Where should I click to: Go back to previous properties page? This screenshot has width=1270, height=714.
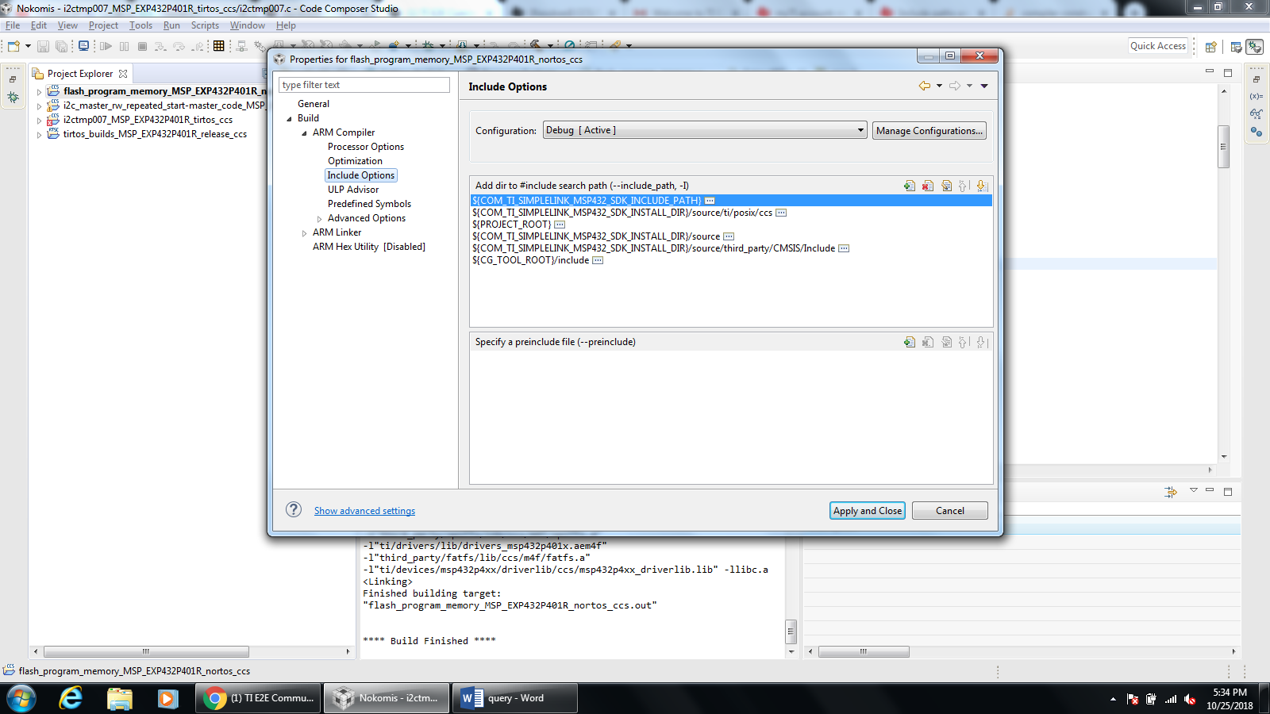[925, 86]
